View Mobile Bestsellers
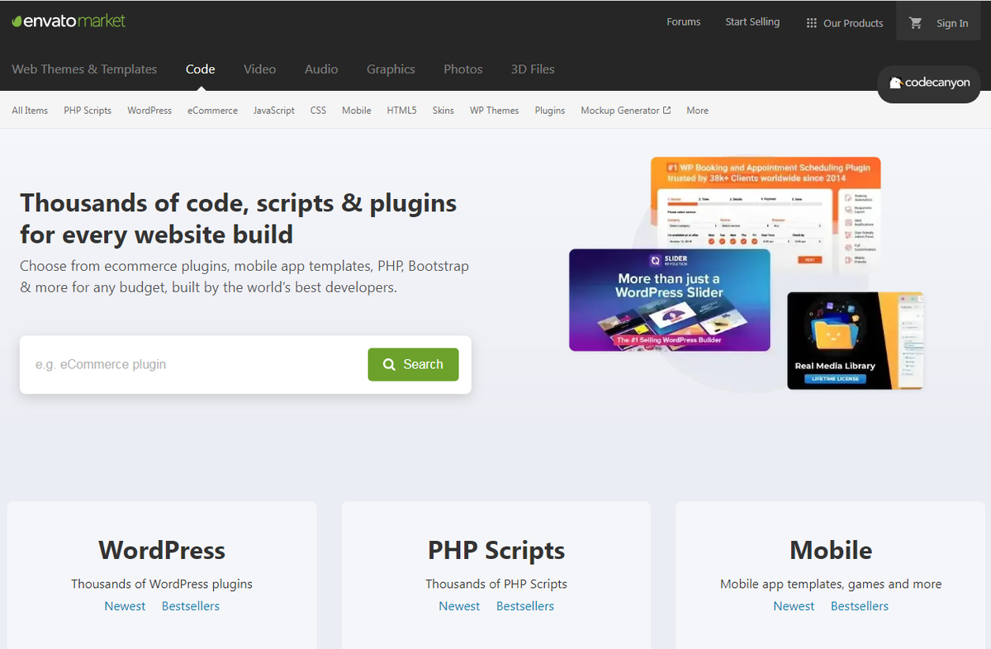 (x=860, y=606)
